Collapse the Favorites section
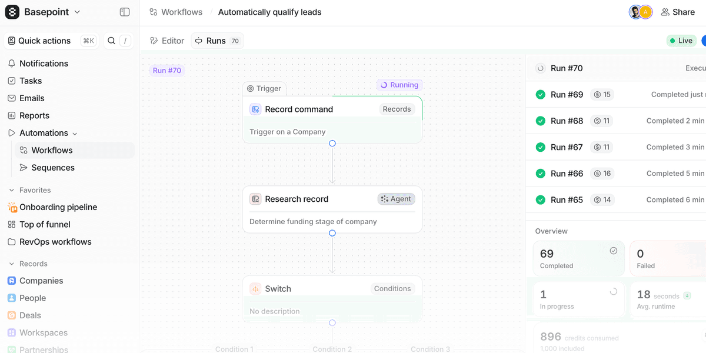The height and width of the screenshot is (353, 706). [11, 190]
